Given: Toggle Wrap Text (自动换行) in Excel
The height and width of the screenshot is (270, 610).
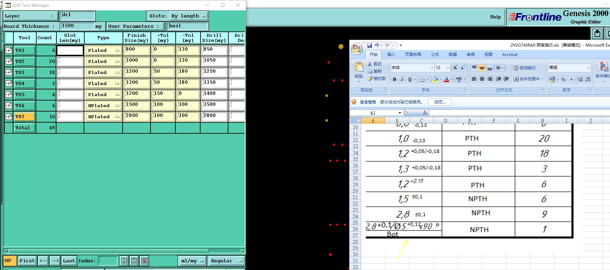Looking at the screenshot, I should click(x=524, y=68).
